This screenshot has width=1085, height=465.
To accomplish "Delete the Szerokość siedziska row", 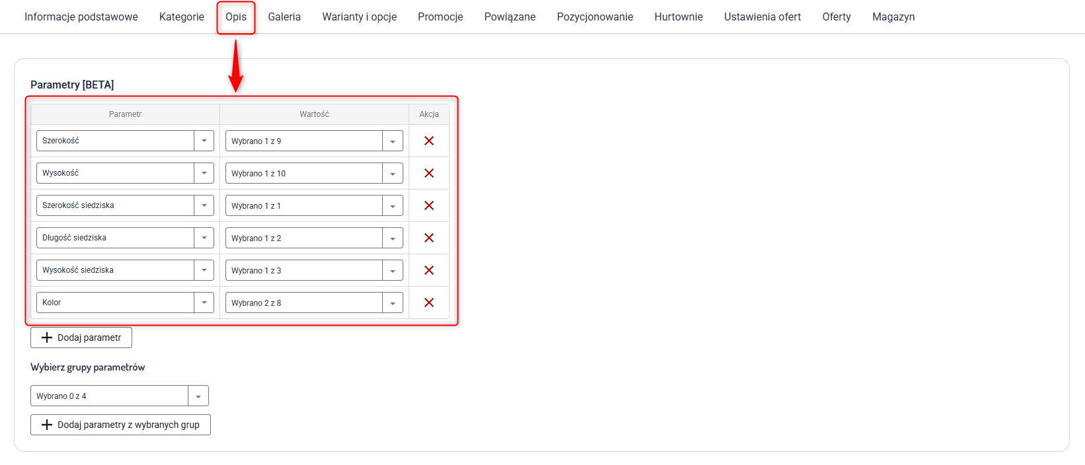I will coord(429,205).
